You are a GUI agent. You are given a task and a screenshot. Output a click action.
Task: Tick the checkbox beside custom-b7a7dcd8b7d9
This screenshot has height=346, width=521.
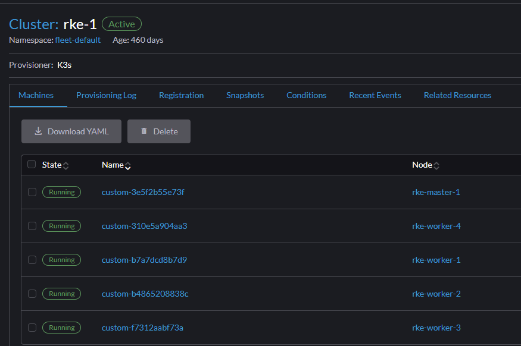[32, 260]
